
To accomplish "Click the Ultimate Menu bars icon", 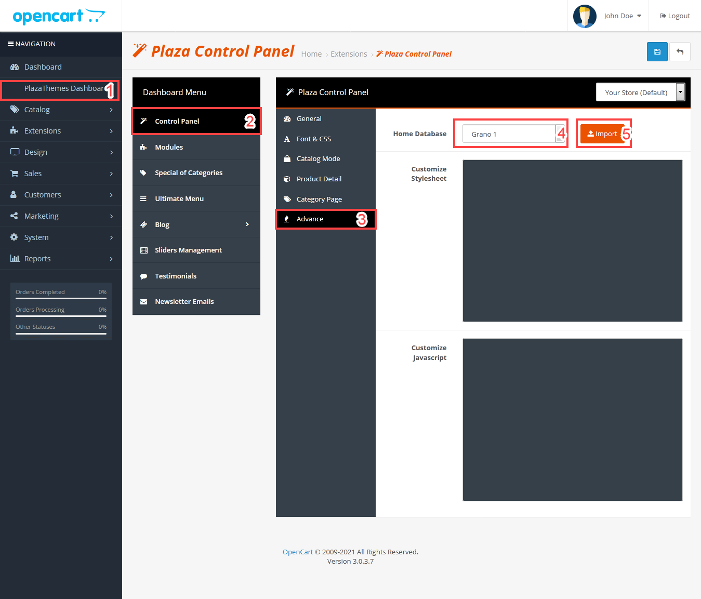I will (x=143, y=198).
